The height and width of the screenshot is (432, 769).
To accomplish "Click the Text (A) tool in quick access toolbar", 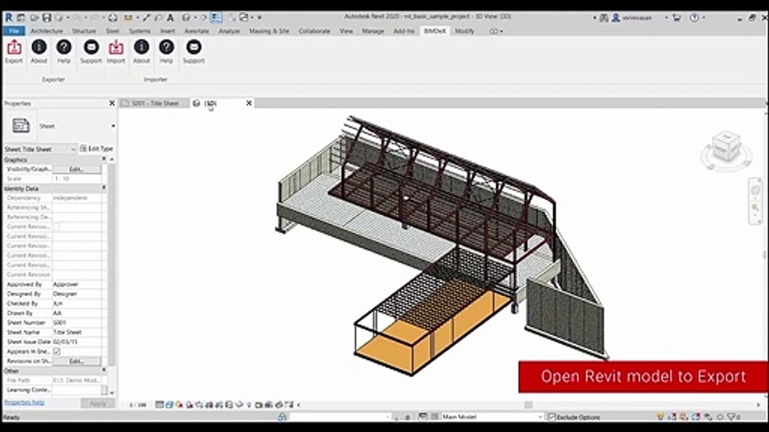I will click(x=171, y=18).
